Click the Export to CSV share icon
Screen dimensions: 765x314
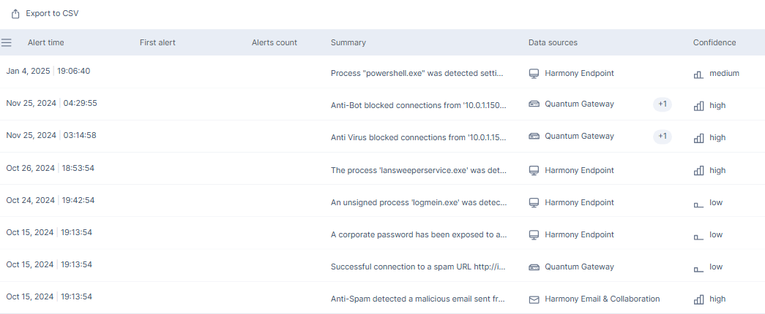click(15, 14)
